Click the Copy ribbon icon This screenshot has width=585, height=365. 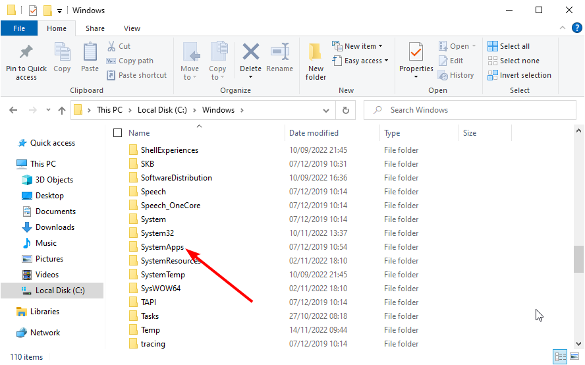click(62, 51)
